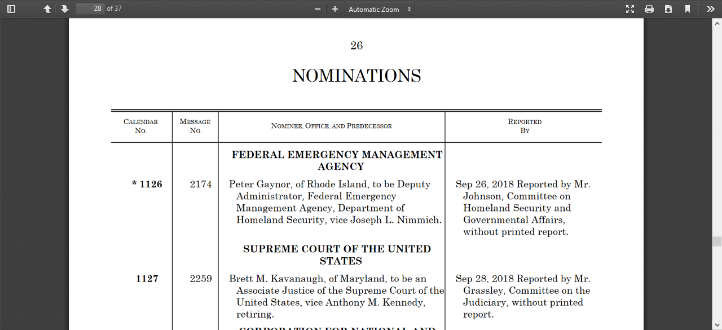Click the Nominee, Office, and Predecessor header
Image resolution: width=722 pixels, height=330 pixels.
(331, 126)
